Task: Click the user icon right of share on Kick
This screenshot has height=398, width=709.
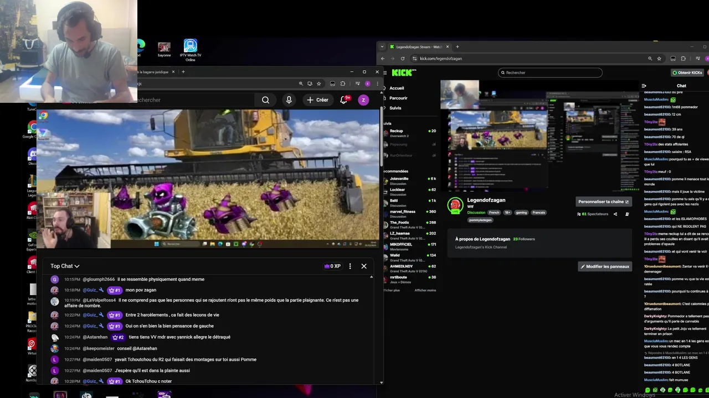Action: 627,214
